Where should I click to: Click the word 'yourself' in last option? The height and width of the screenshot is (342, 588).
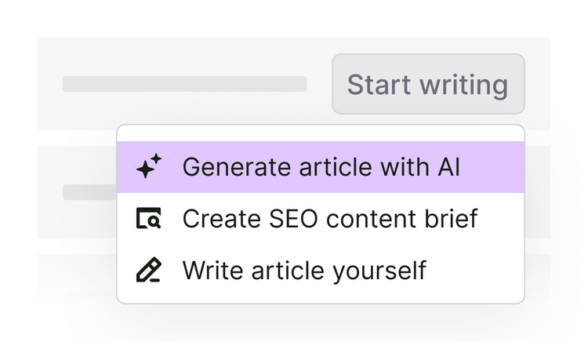[379, 271]
